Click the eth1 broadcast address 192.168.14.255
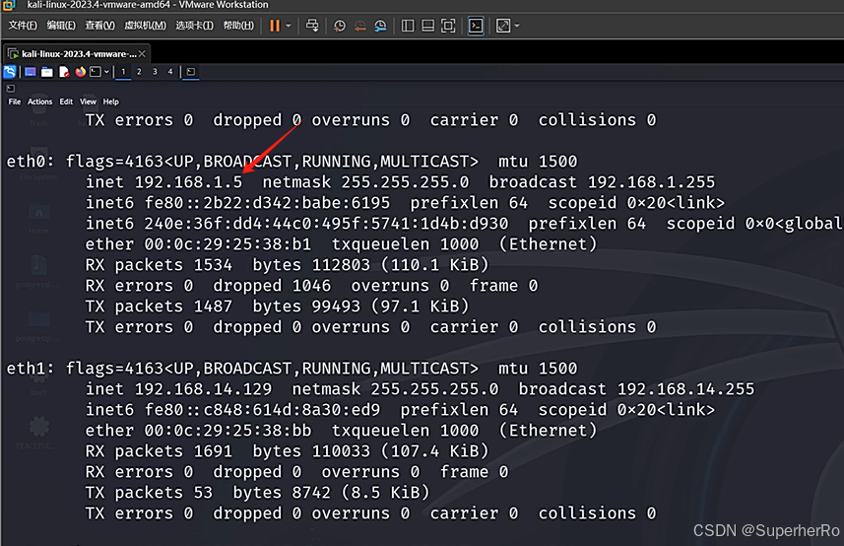844x546 pixels. click(685, 389)
